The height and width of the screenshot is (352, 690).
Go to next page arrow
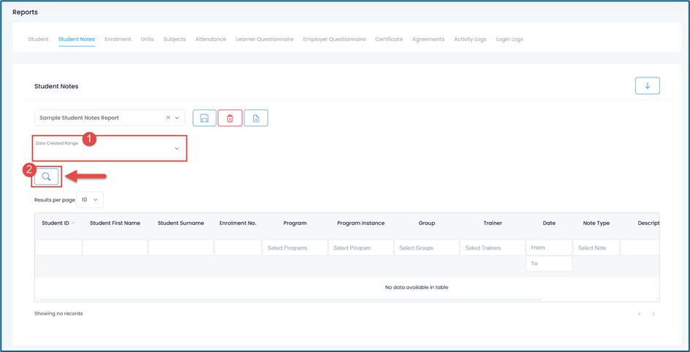(653, 314)
